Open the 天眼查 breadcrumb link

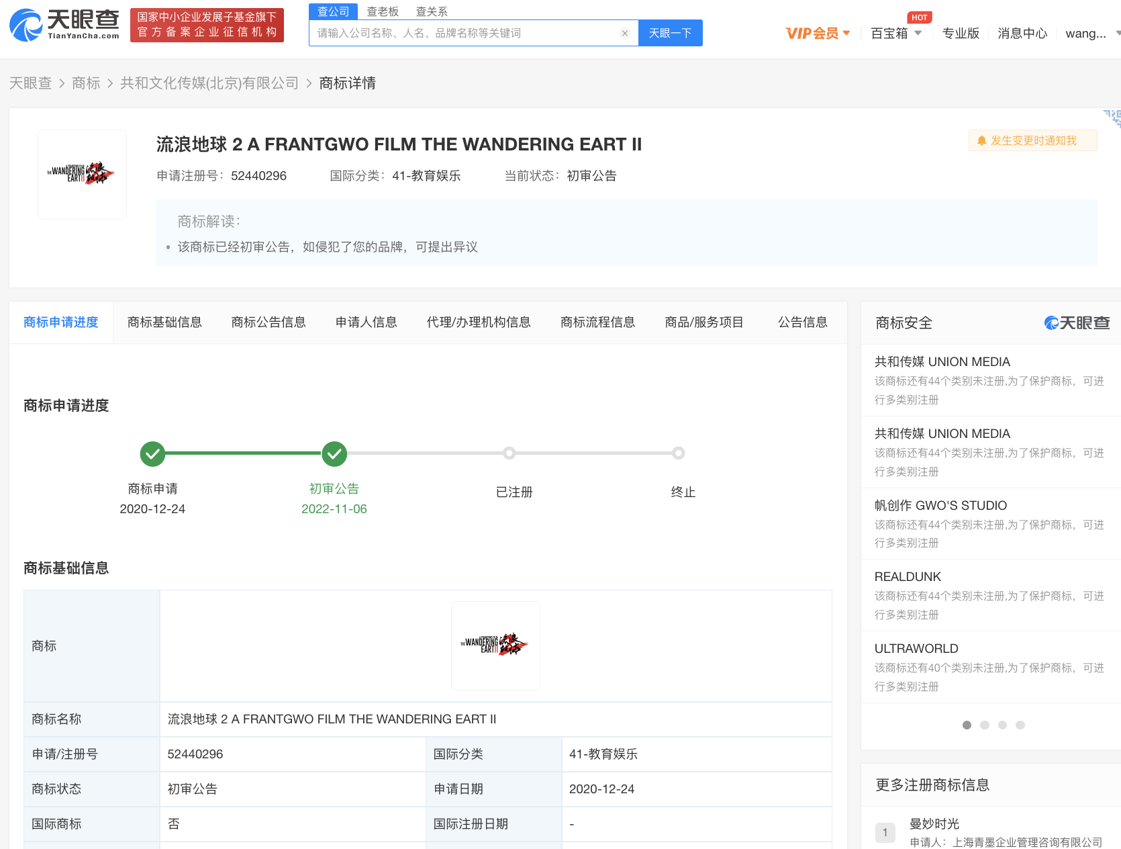coord(30,83)
